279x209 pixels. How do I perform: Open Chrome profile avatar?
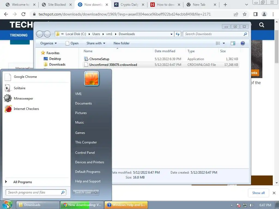pos(264,14)
